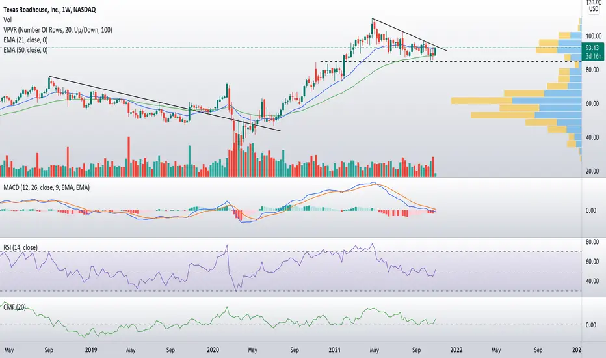Select the 2021 descending trendline from the peak
The height and width of the screenshot is (358, 606).
point(410,35)
